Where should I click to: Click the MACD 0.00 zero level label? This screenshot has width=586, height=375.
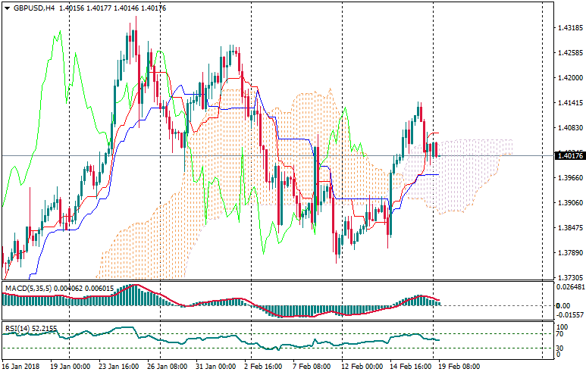click(x=563, y=305)
